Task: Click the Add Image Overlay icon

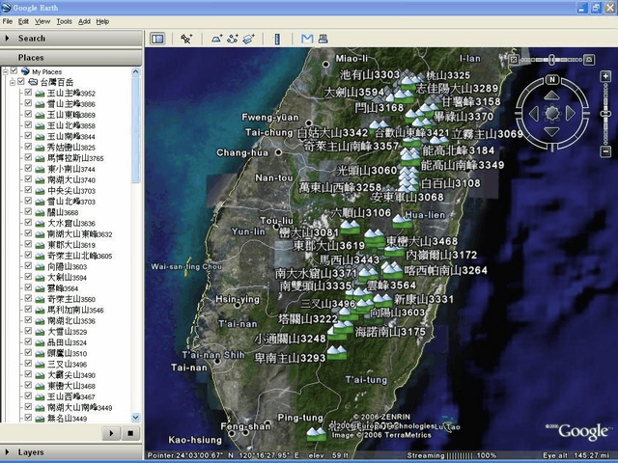Action: pyautogui.click(x=248, y=39)
